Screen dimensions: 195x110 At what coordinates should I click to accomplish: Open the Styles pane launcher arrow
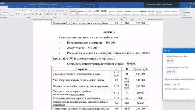pyautogui.click(x=180, y=18)
